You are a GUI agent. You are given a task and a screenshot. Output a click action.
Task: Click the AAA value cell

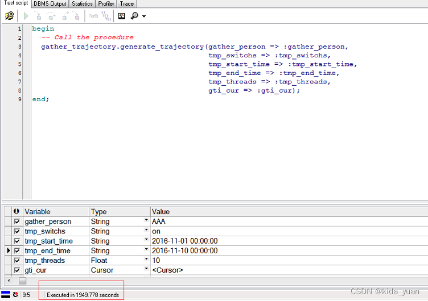(x=289, y=221)
